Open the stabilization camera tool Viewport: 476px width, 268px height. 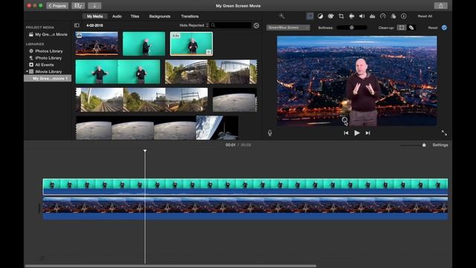[x=352, y=16]
